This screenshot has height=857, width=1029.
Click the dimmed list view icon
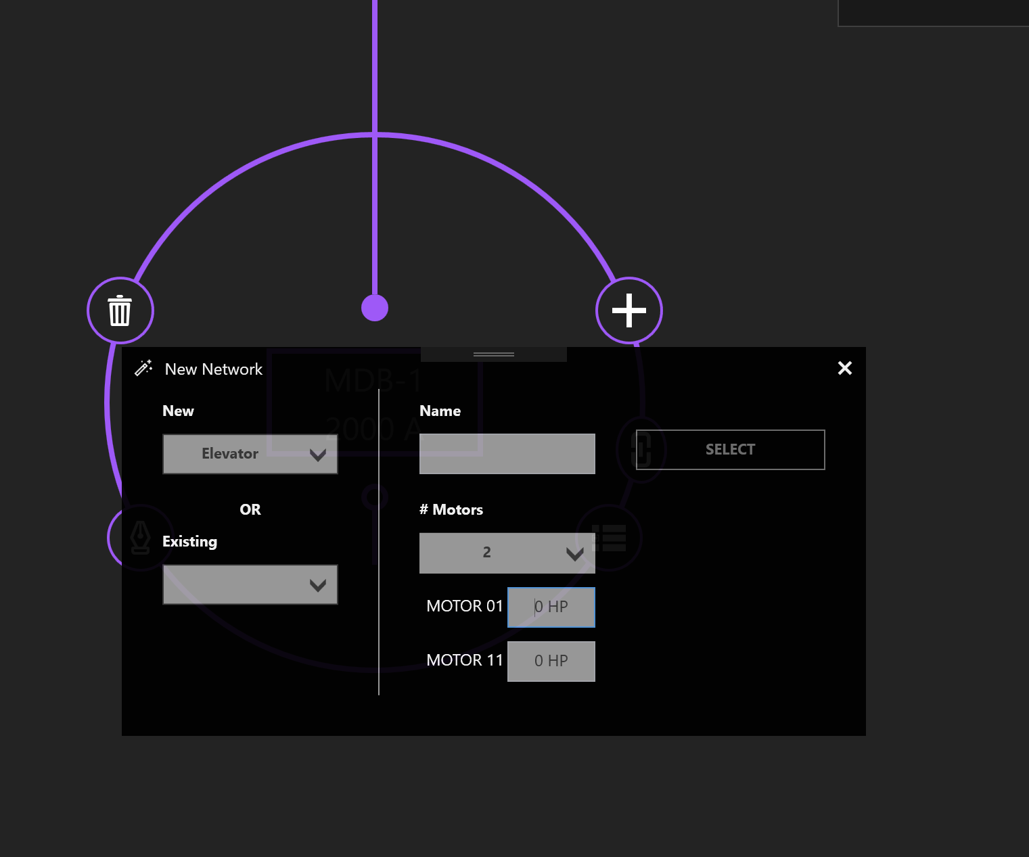coord(610,538)
